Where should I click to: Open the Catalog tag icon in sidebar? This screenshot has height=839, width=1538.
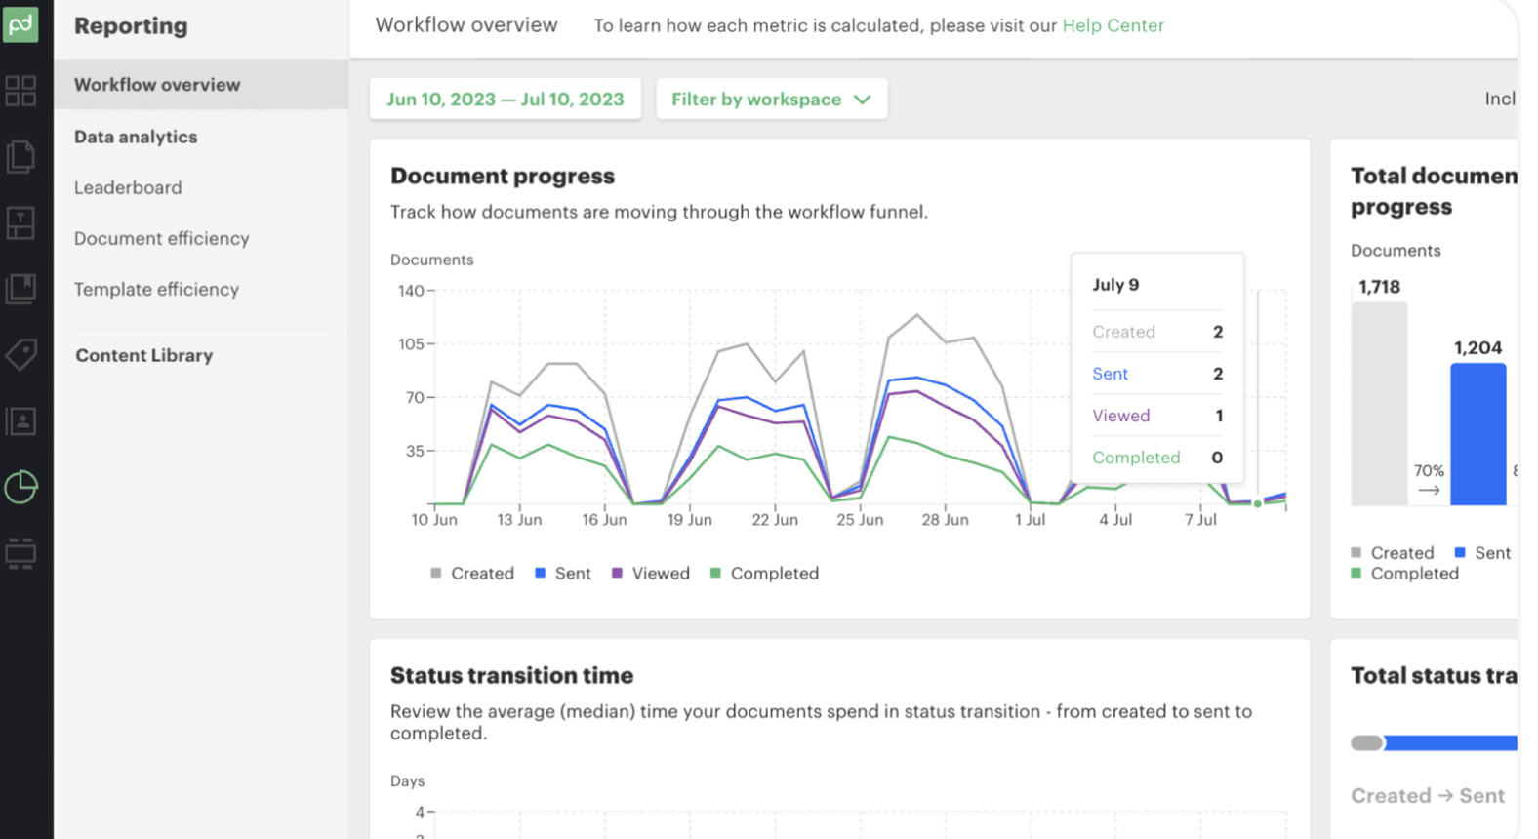pos(20,354)
